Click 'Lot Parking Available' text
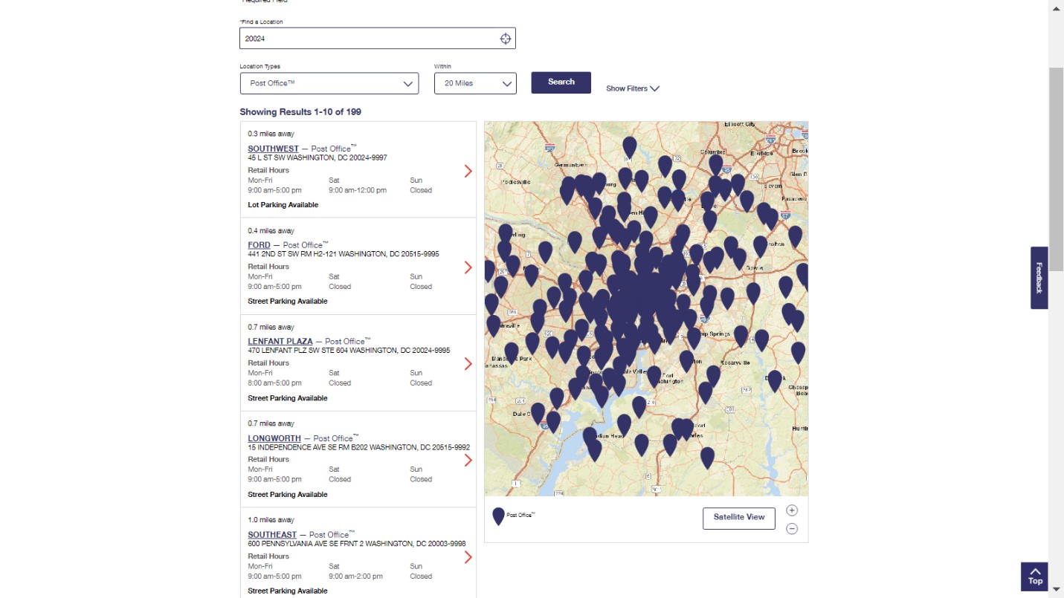This screenshot has width=1064, height=598. pos(283,205)
